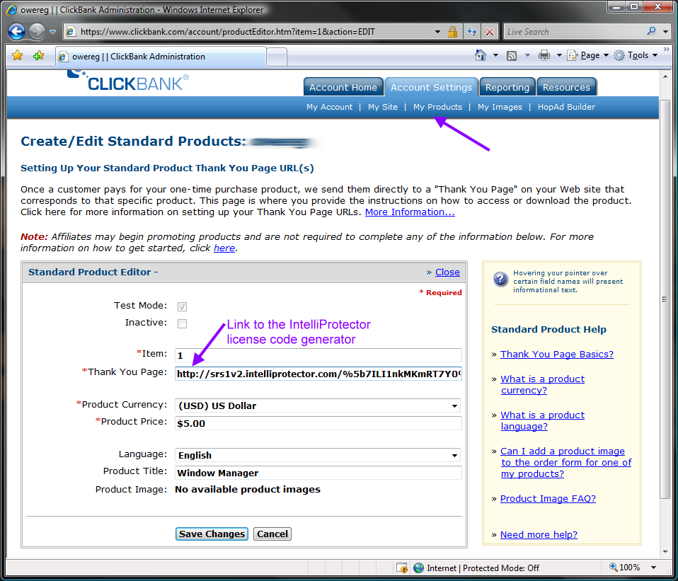The image size is (678, 581).
Task: Open the zoom level dropdown arrow
Action: [653, 568]
